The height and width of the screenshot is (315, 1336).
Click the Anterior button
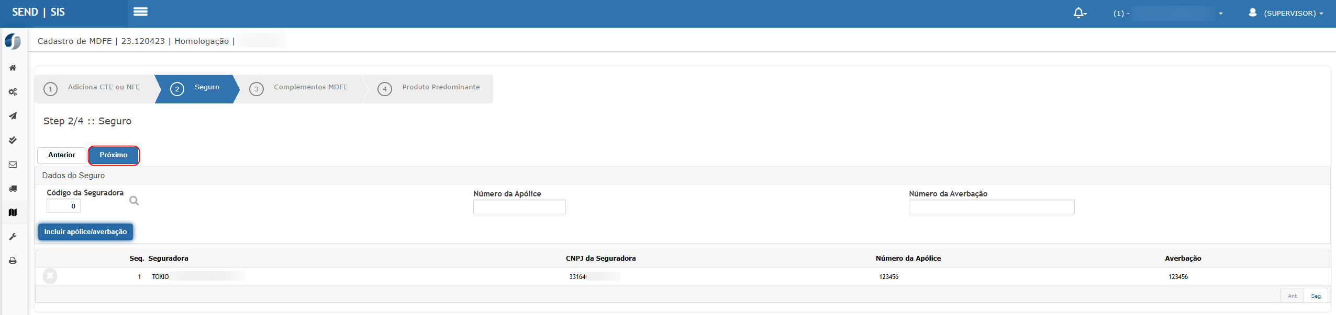pyautogui.click(x=62, y=155)
